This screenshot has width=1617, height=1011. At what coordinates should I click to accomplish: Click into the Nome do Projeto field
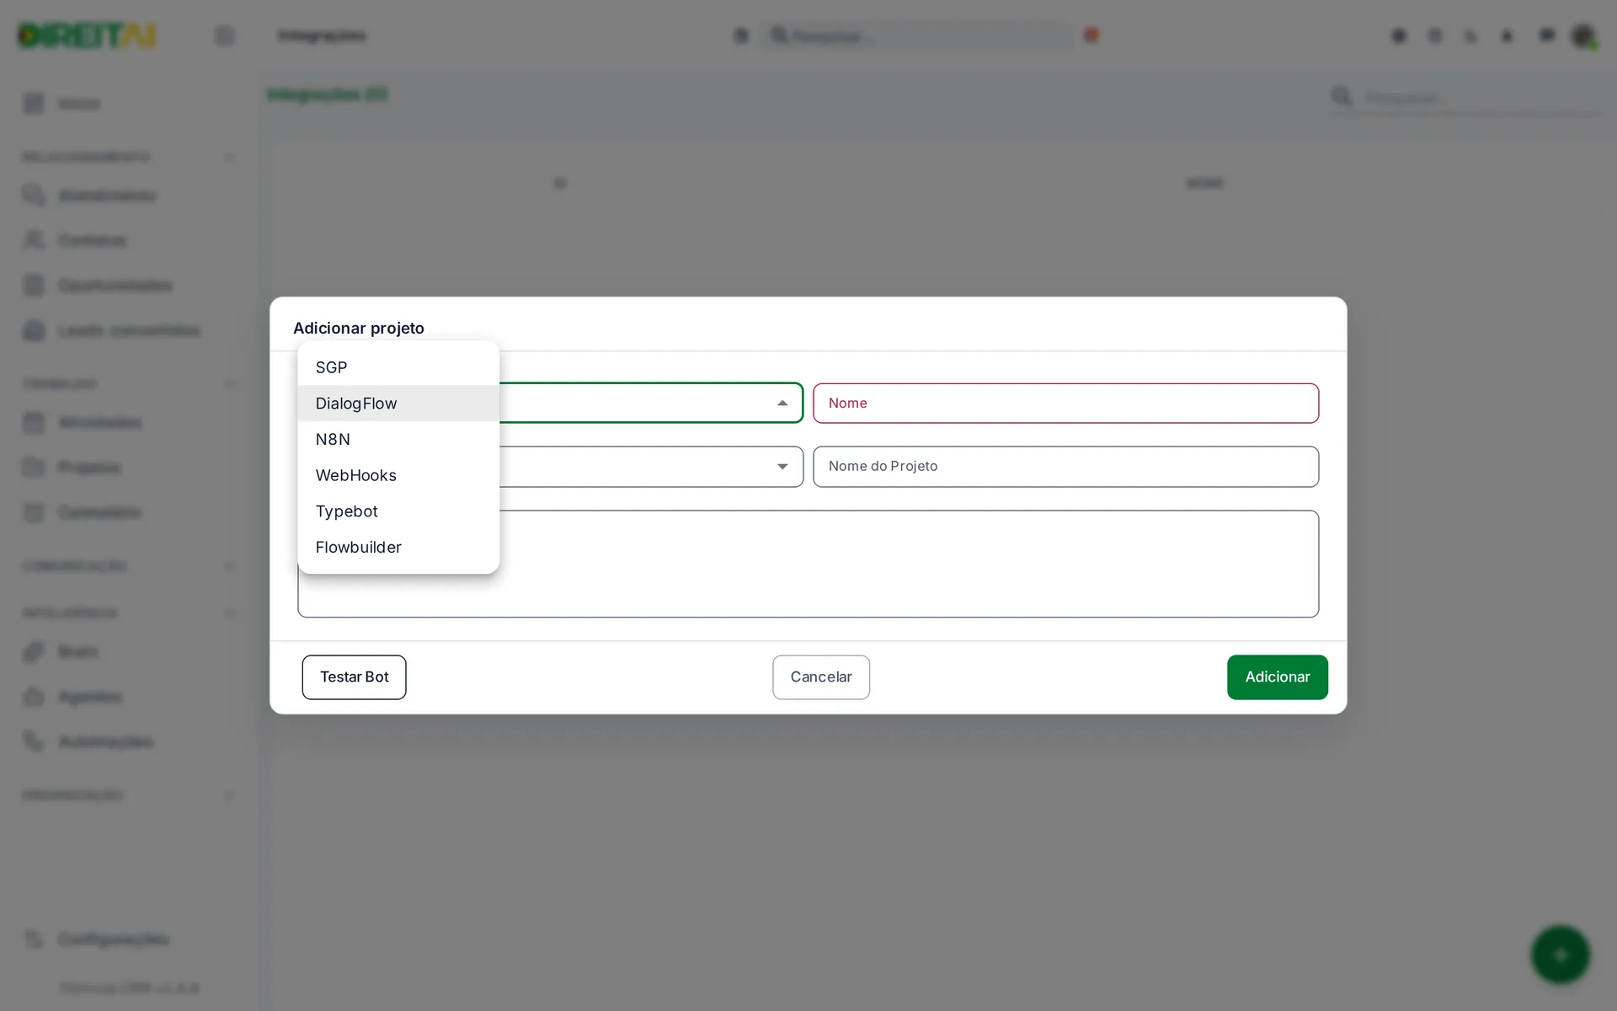coord(1065,467)
